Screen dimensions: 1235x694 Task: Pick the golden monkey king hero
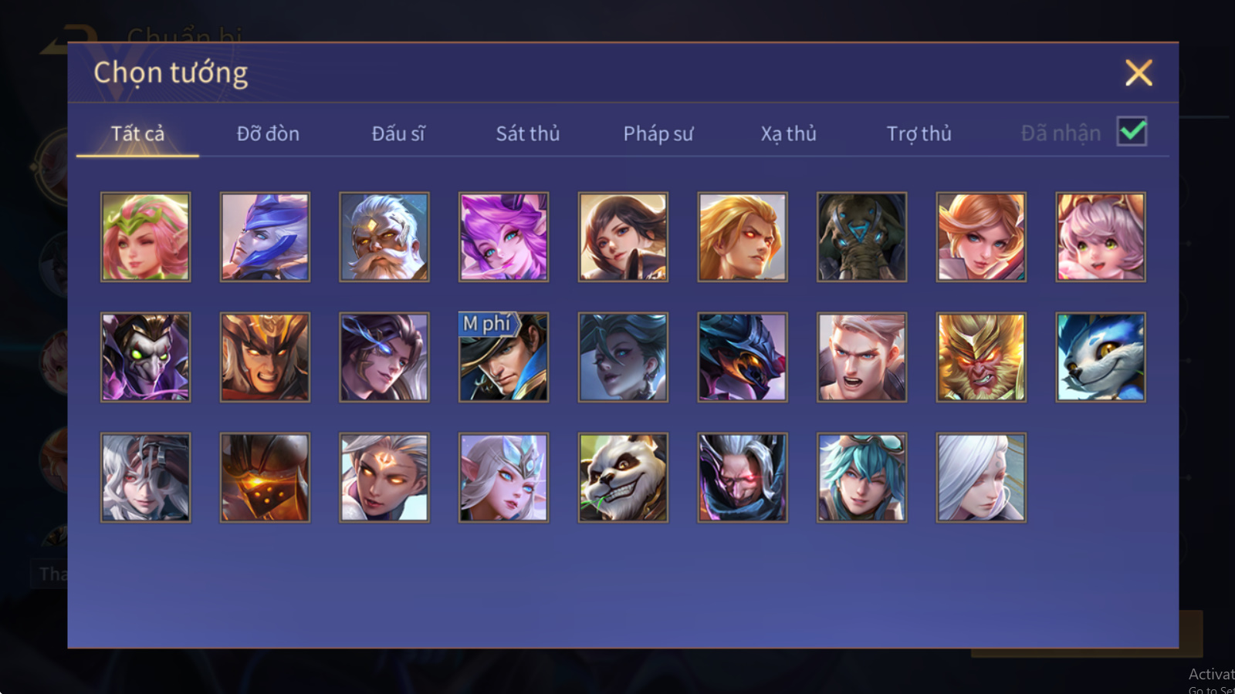click(x=981, y=357)
